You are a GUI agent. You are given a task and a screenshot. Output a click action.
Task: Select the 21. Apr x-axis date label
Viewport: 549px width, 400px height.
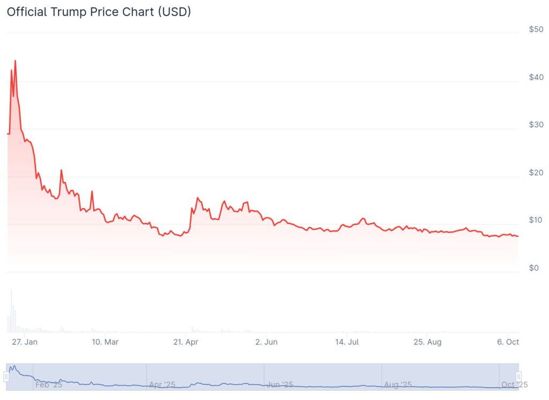184,342
